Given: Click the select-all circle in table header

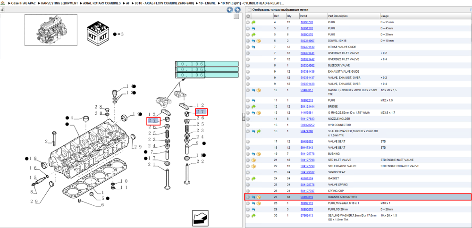Looking at the screenshot, I should (248, 16).
